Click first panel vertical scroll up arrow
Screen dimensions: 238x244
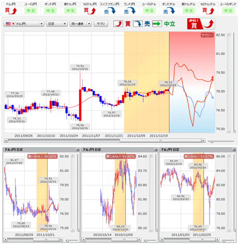(72, 156)
